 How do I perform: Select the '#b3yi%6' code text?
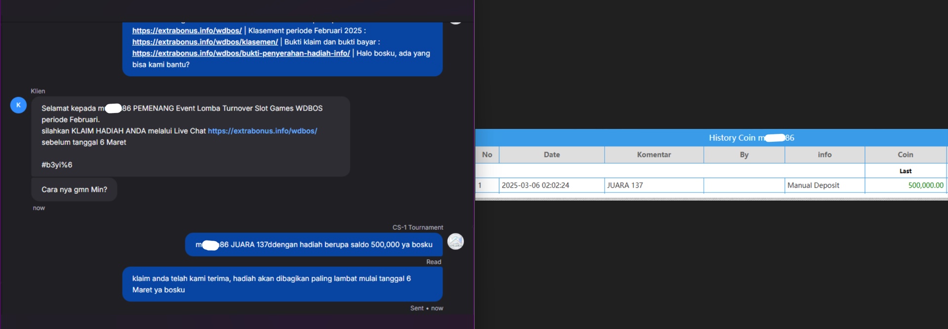[x=57, y=165]
